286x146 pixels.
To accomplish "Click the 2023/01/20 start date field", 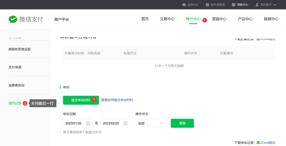I will pyautogui.click(x=74, y=123).
